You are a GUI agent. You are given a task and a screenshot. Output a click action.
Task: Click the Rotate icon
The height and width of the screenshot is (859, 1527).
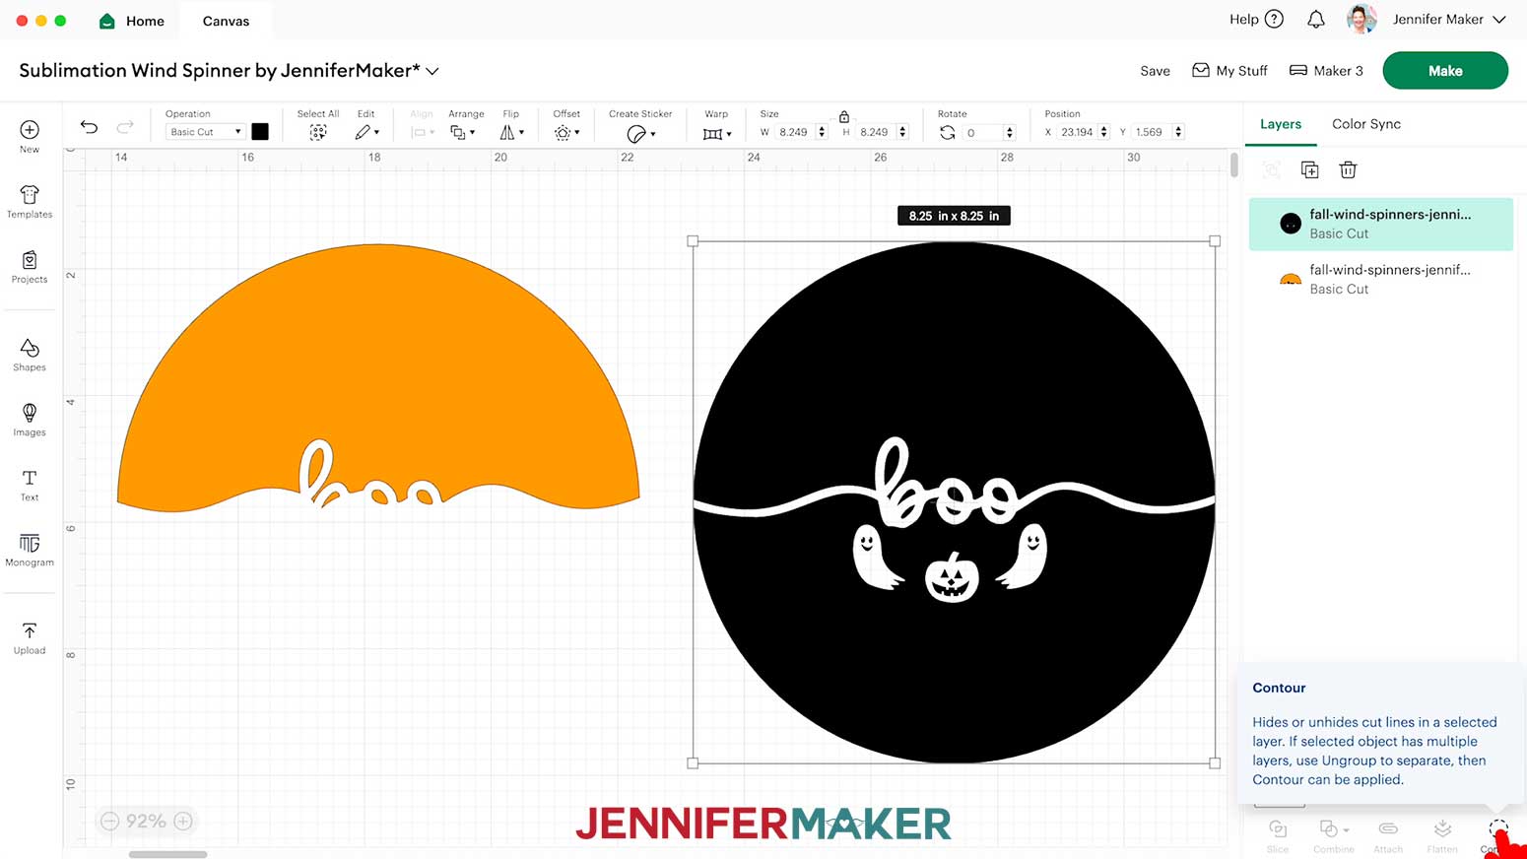tap(948, 132)
